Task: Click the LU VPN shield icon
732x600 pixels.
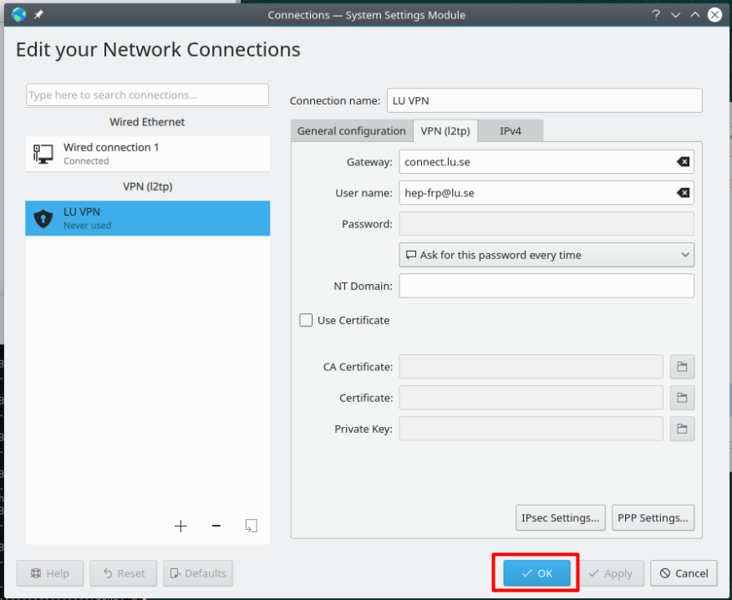Action: coord(43,218)
